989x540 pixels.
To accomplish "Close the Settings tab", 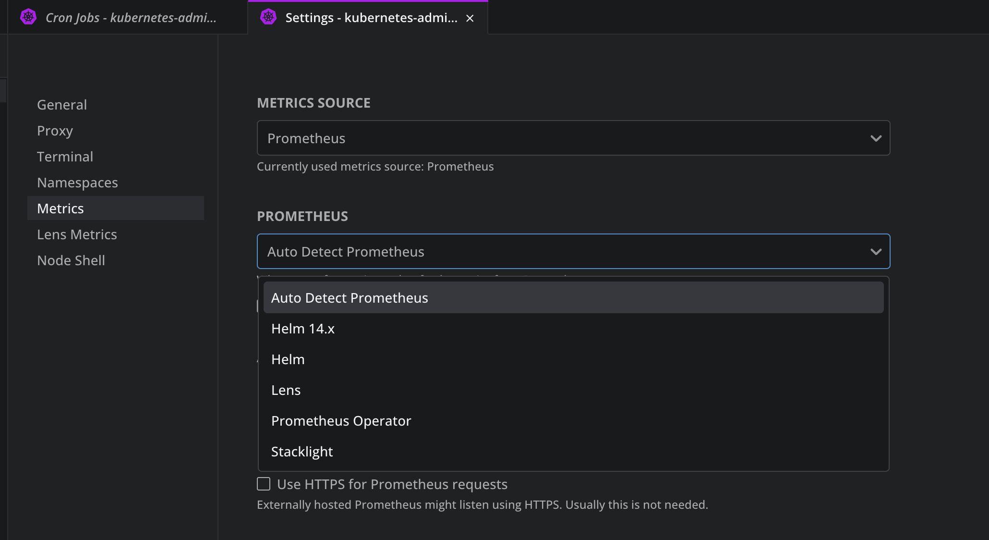I will click(470, 18).
